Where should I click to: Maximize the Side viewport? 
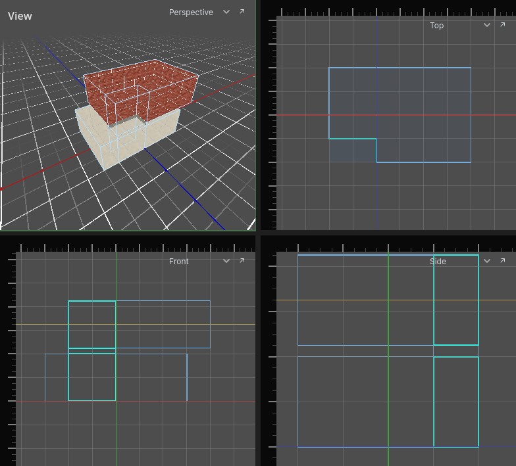coord(503,260)
